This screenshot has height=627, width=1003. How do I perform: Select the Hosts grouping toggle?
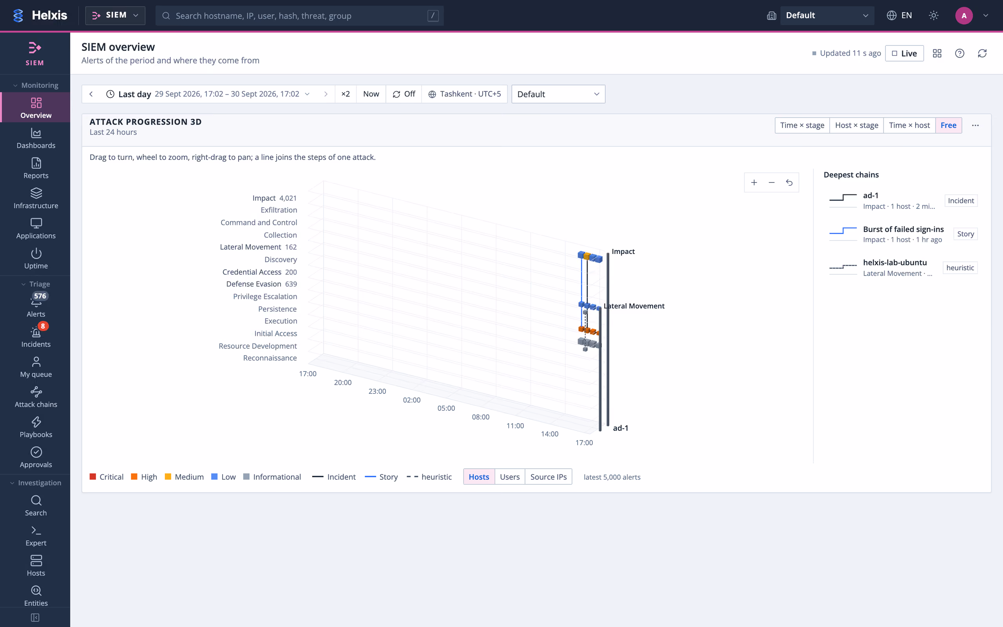click(479, 477)
